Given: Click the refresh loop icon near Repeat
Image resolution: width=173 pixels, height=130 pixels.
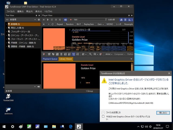Looking at the screenshot, I should click(52, 24).
